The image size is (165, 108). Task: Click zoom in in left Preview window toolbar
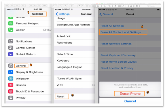coord(17,5)
